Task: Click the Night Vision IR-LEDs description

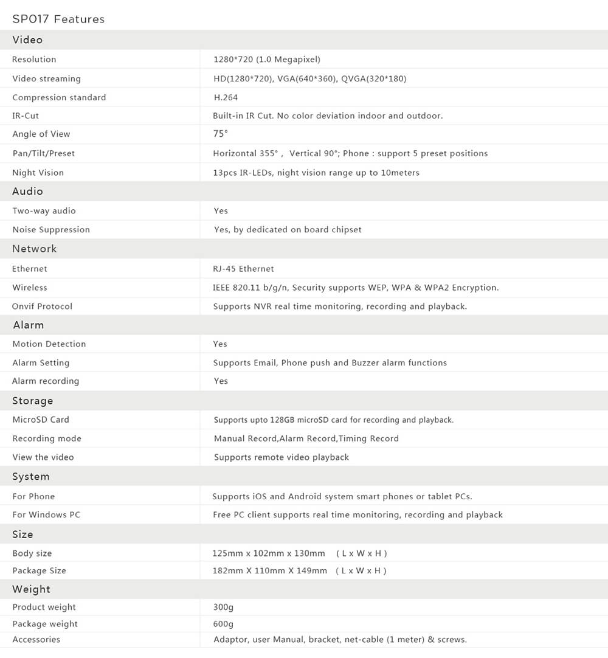Action: pos(316,173)
